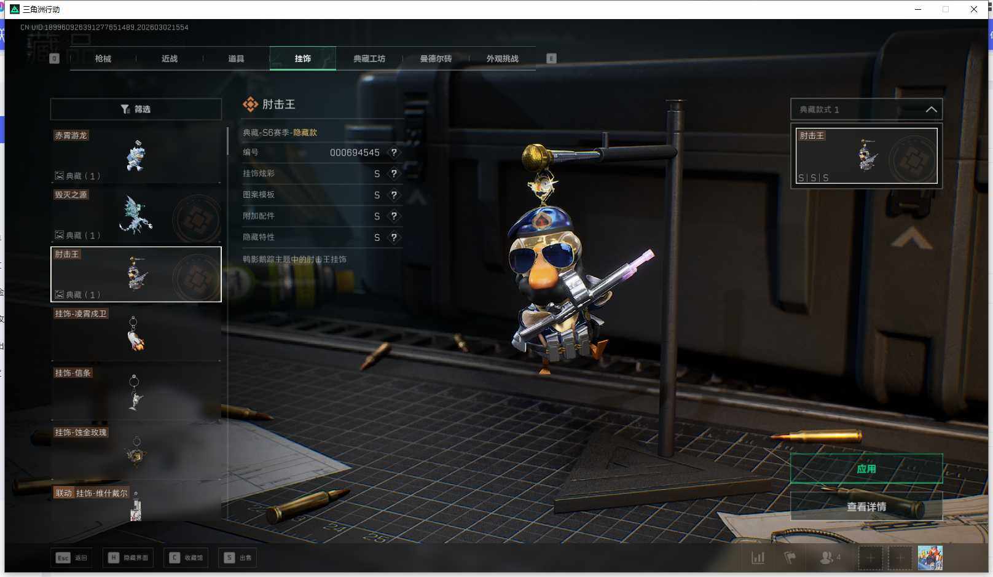Select the 赤霄游龙 charm item
This screenshot has width=993, height=577.
pos(136,155)
